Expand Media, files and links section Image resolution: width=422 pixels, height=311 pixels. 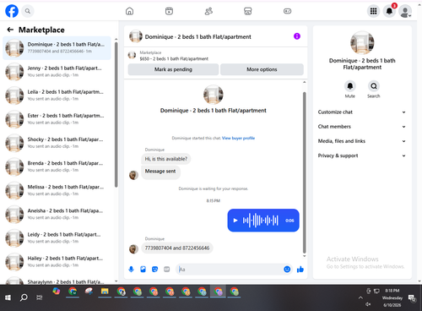tap(362, 141)
